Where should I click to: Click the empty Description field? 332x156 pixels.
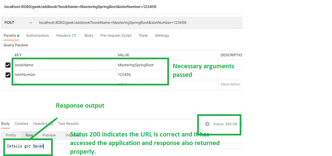(230, 84)
